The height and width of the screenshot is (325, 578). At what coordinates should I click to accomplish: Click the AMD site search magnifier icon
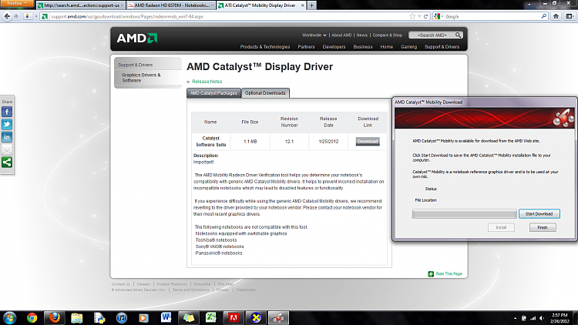pyautogui.click(x=458, y=35)
